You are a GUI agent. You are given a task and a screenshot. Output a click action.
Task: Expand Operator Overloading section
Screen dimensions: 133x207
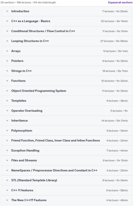(x=66, y=111)
